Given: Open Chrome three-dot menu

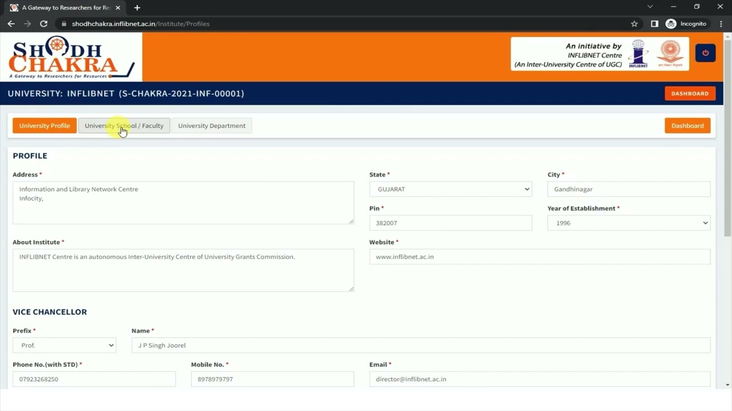Looking at the screenshot, I should coord(722,24).
